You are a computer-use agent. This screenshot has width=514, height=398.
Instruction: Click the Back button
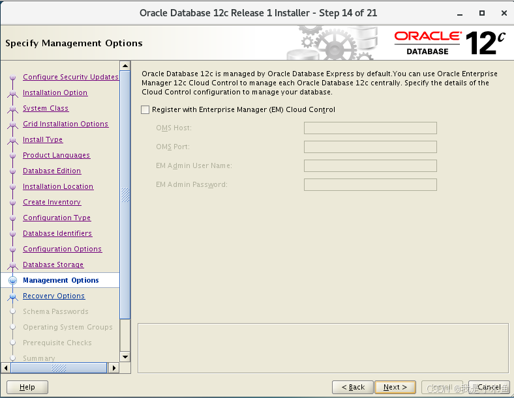click(x=353, y=387)
